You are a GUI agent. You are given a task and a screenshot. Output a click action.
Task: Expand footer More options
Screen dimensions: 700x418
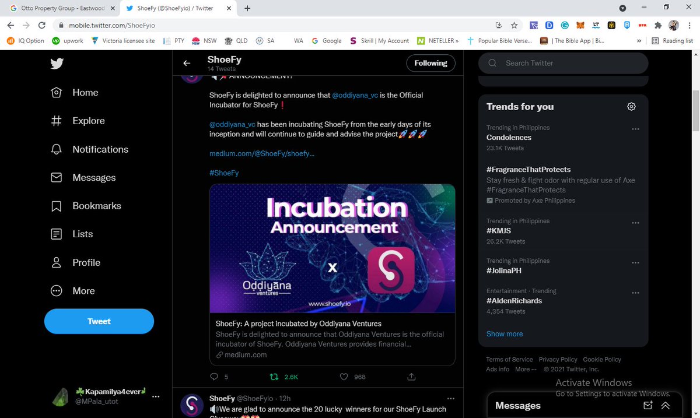[x=525, y=369]
